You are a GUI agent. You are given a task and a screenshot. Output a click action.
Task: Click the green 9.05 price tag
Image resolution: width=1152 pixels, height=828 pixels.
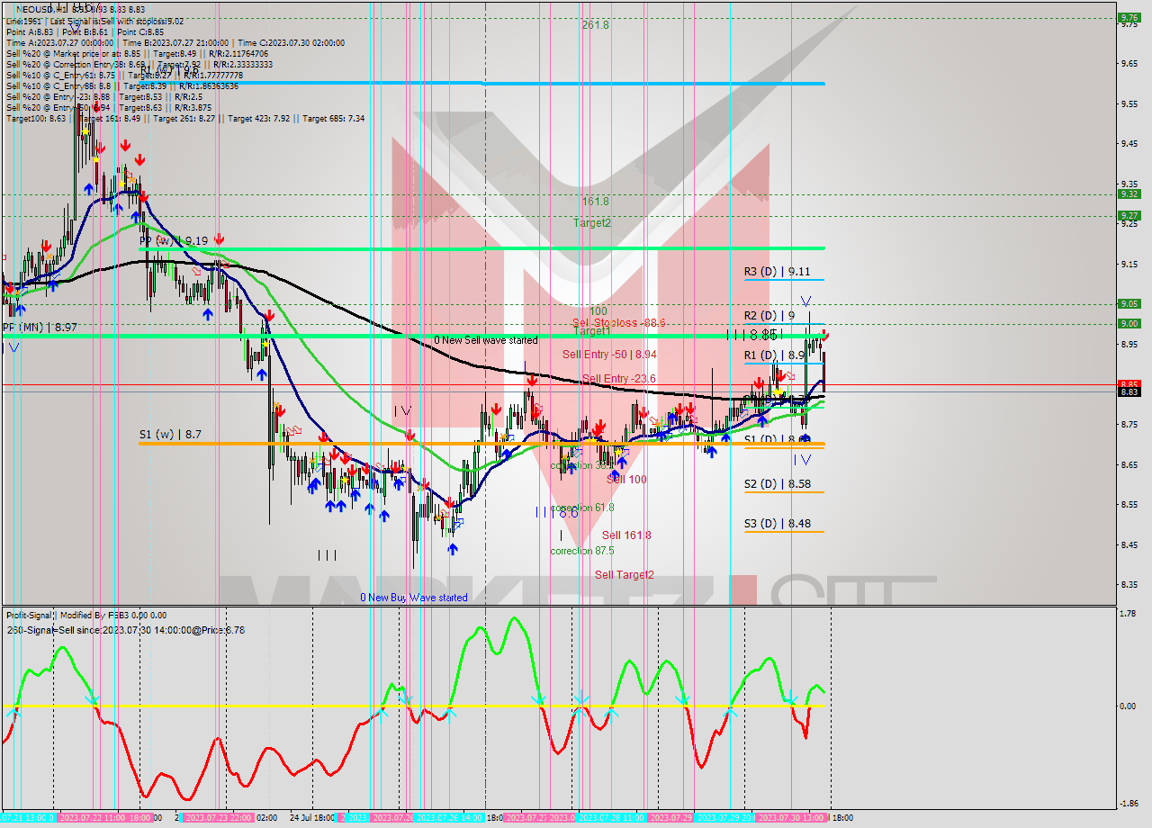coord(1128,303)
